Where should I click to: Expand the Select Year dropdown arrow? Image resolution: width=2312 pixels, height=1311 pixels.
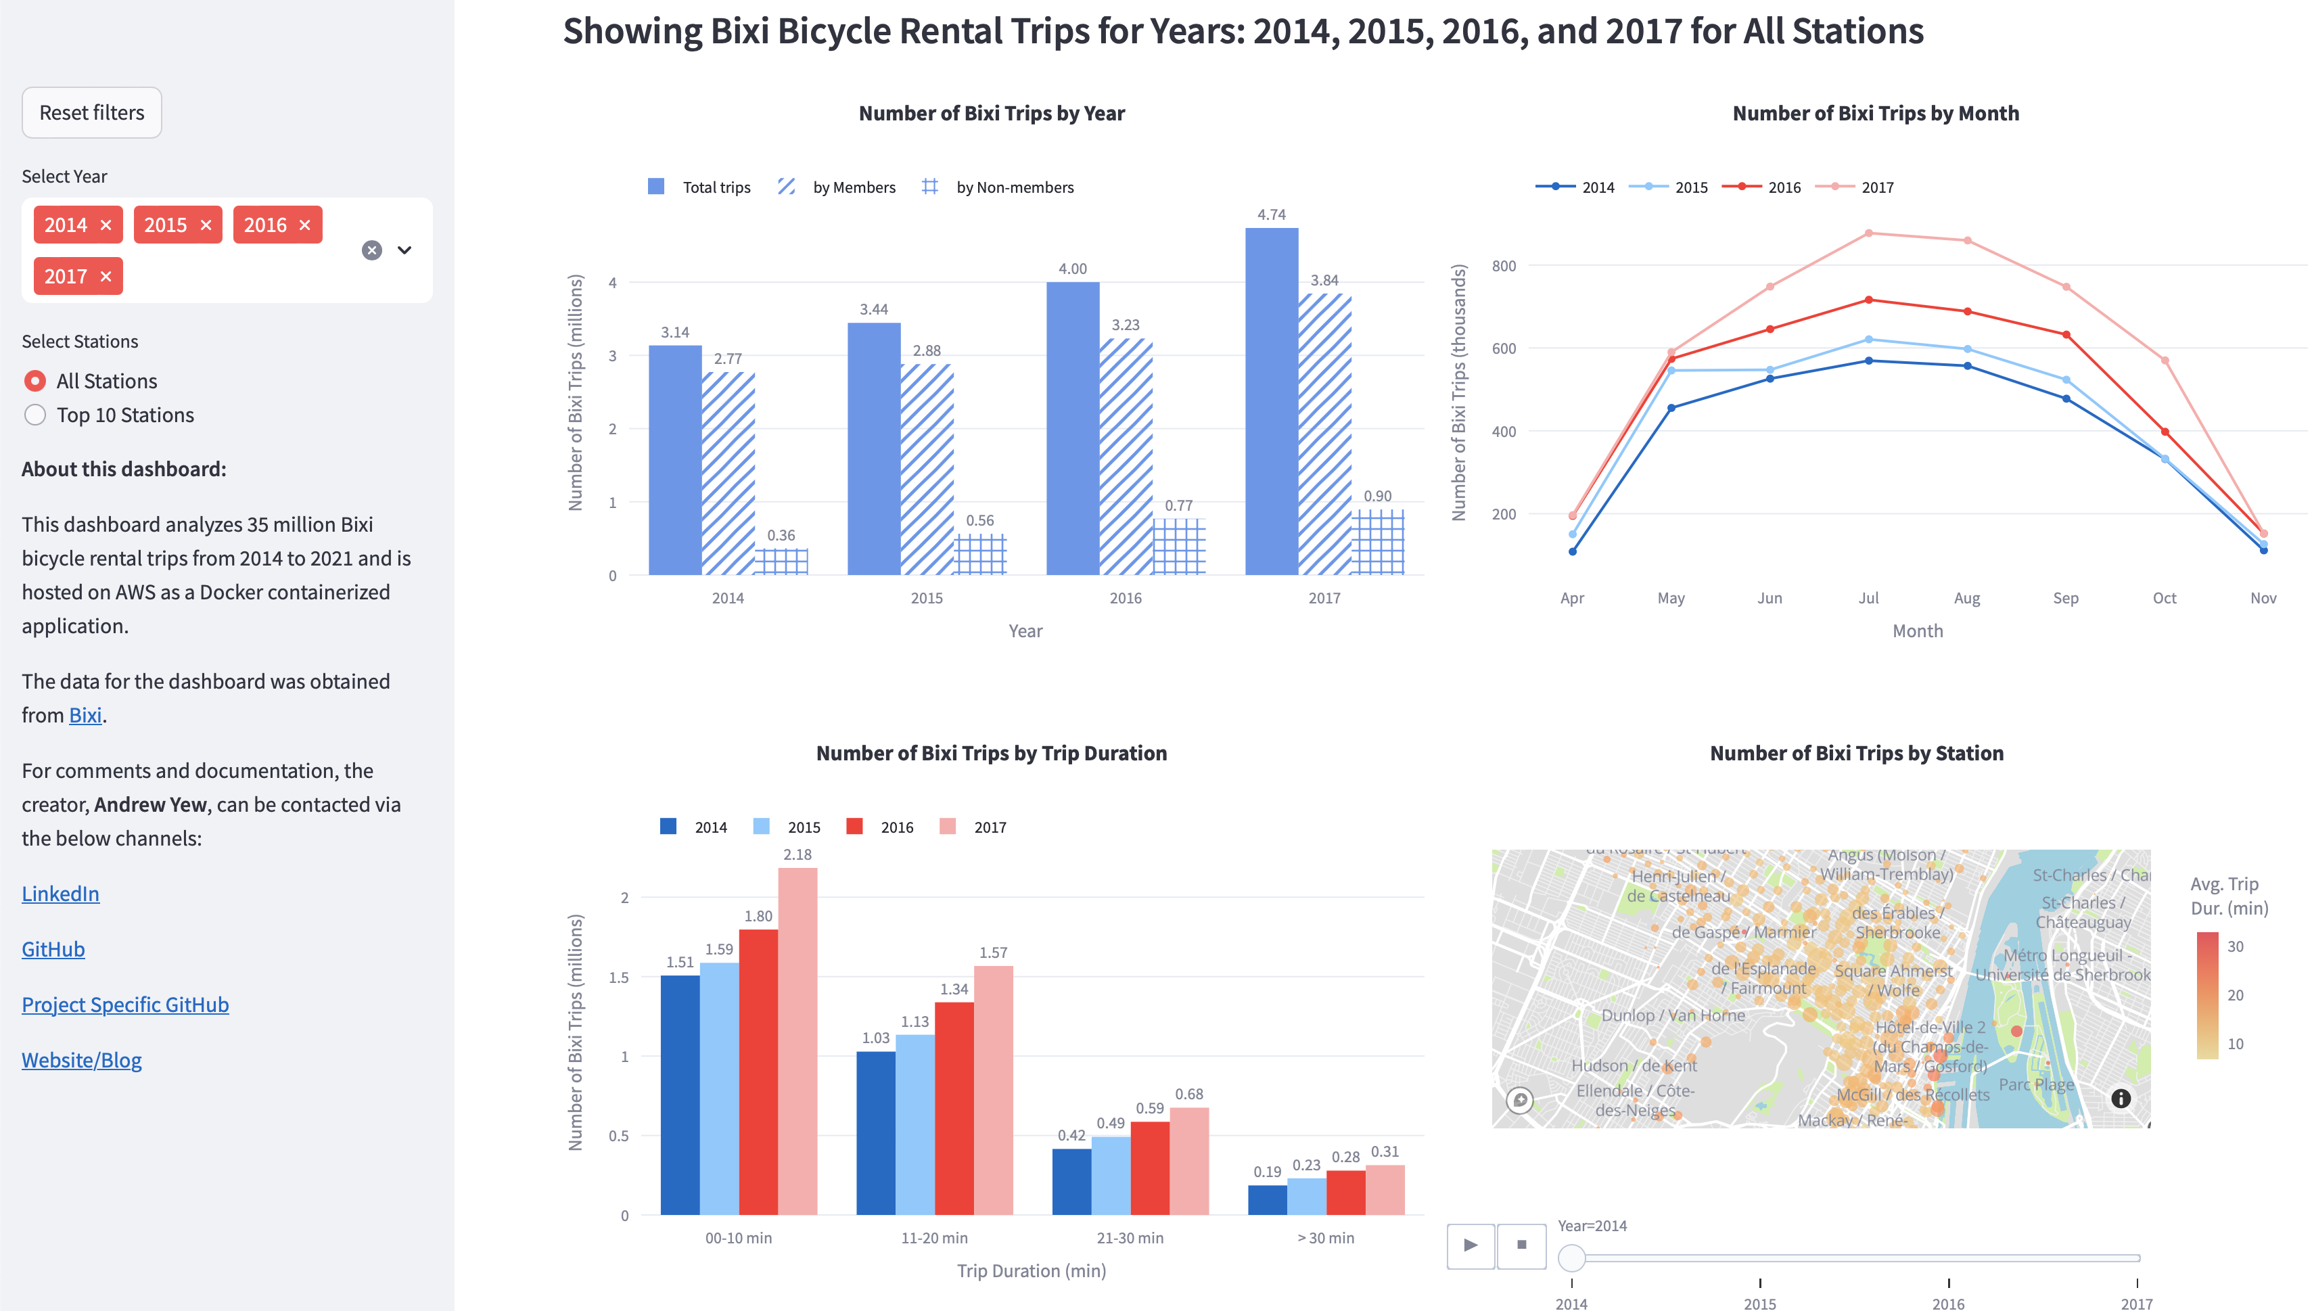point(404,250)
